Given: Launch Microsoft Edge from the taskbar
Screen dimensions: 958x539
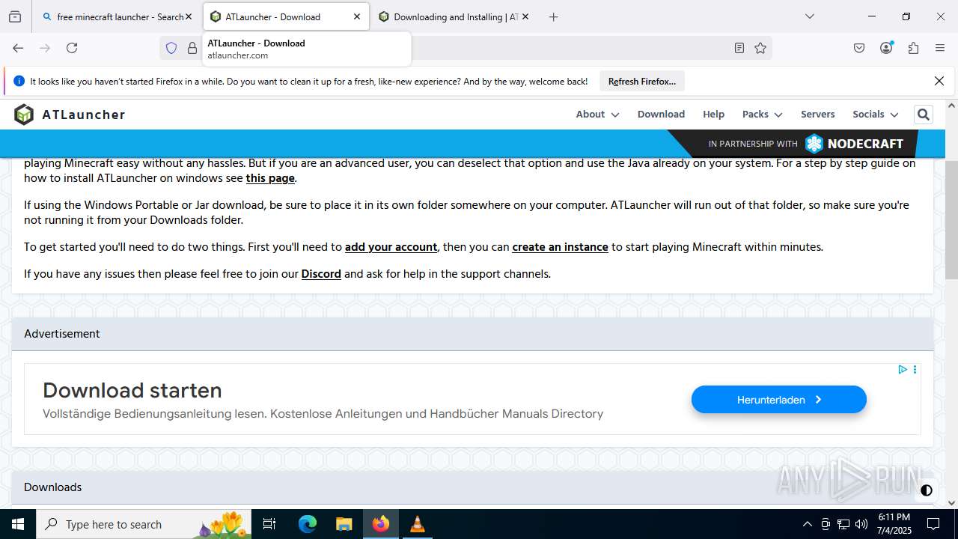Looking at the screenshot, I should point(308,524).
